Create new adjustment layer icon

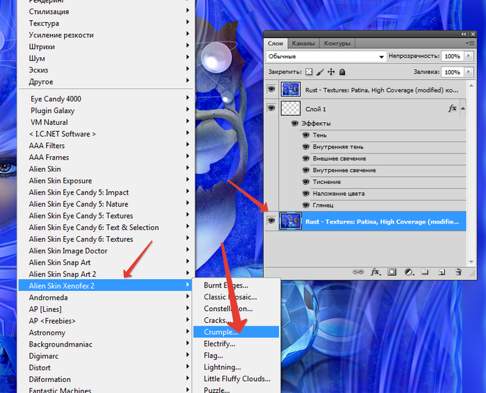409,271
